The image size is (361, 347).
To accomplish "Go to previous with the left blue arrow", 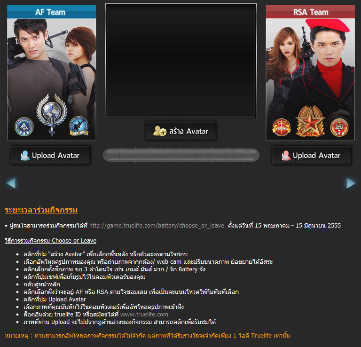I will (x=11, y=183).
